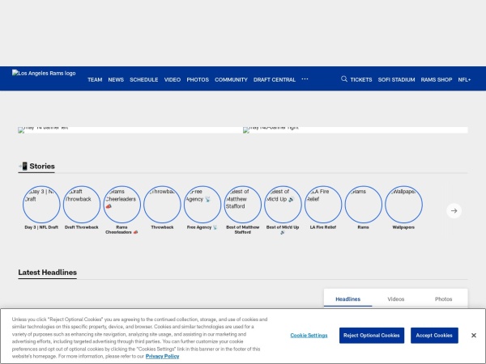Close the cookie banner with the X
The width and height of the screenshot is (486, 364).
coord(474,336)
